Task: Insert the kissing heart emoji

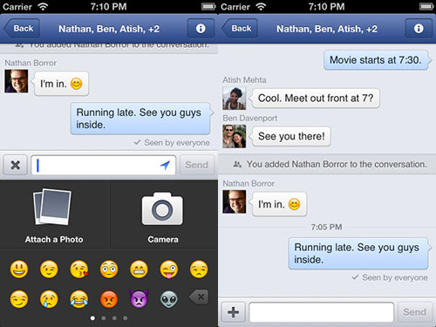Action: click(79, 269)
